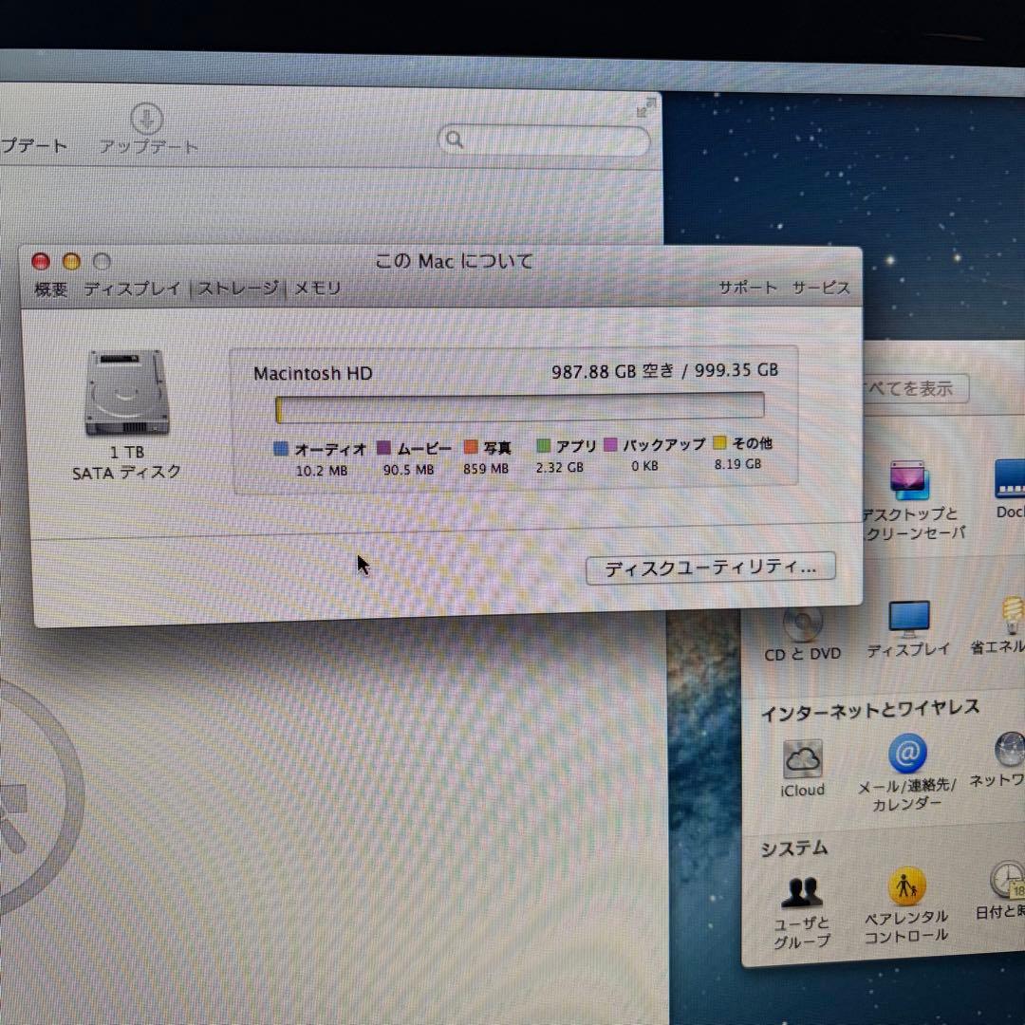Click the hard disk drive icon
The image size is (1025, 1025).
pos(126,394)
